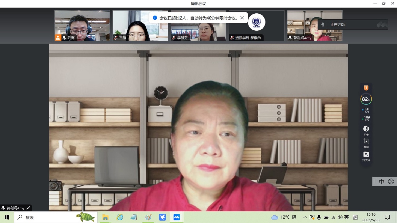Click the orange badge atop floating widget
Image resolution: width=397 pixels, height=223 pixels.
click(366, 88)
